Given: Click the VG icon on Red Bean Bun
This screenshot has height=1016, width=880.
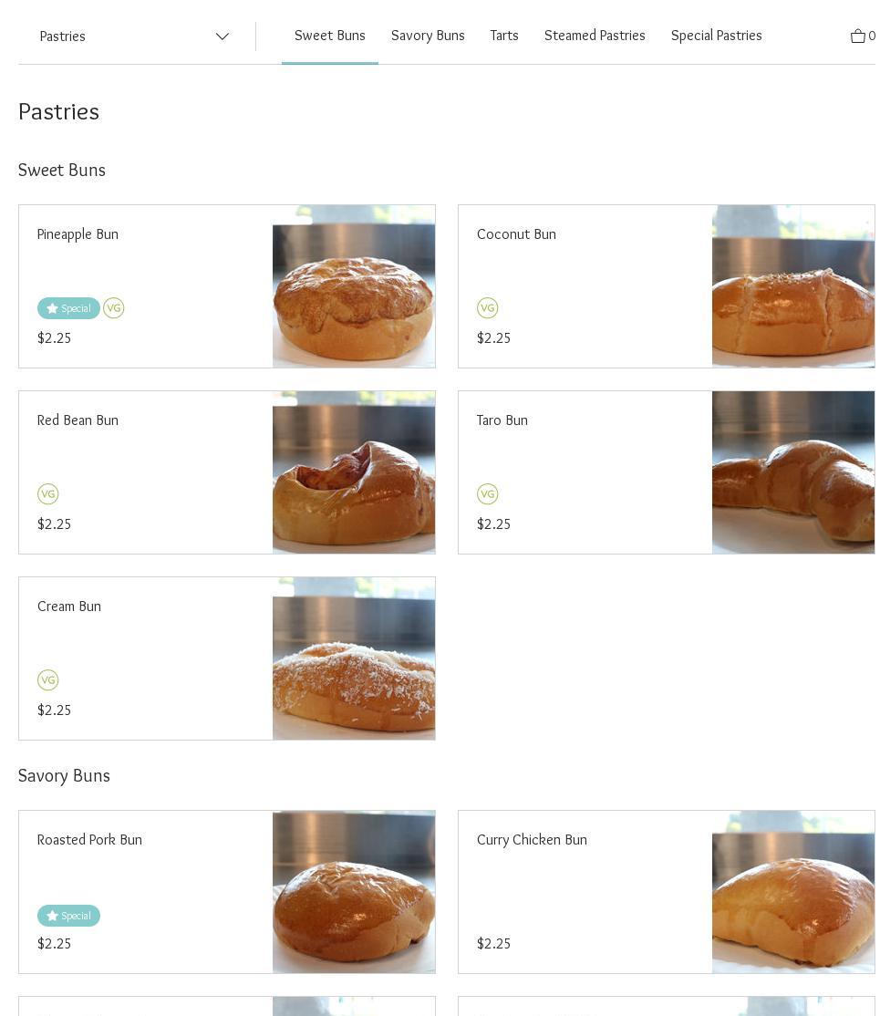Looking at the screenshot, I should (48, 494).
